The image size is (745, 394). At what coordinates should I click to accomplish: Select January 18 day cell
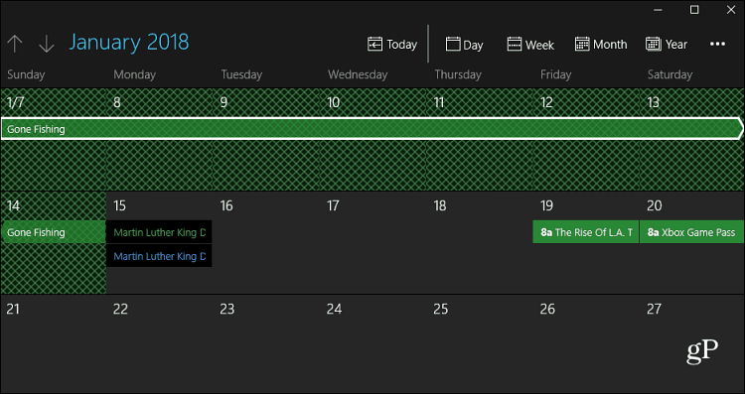pos(480,243)
